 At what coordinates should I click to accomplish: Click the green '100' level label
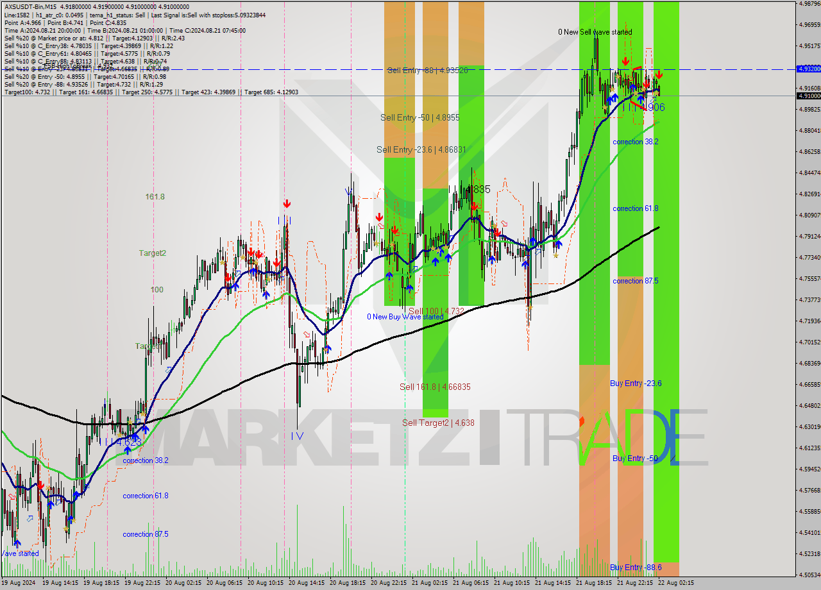coord(157,290)
